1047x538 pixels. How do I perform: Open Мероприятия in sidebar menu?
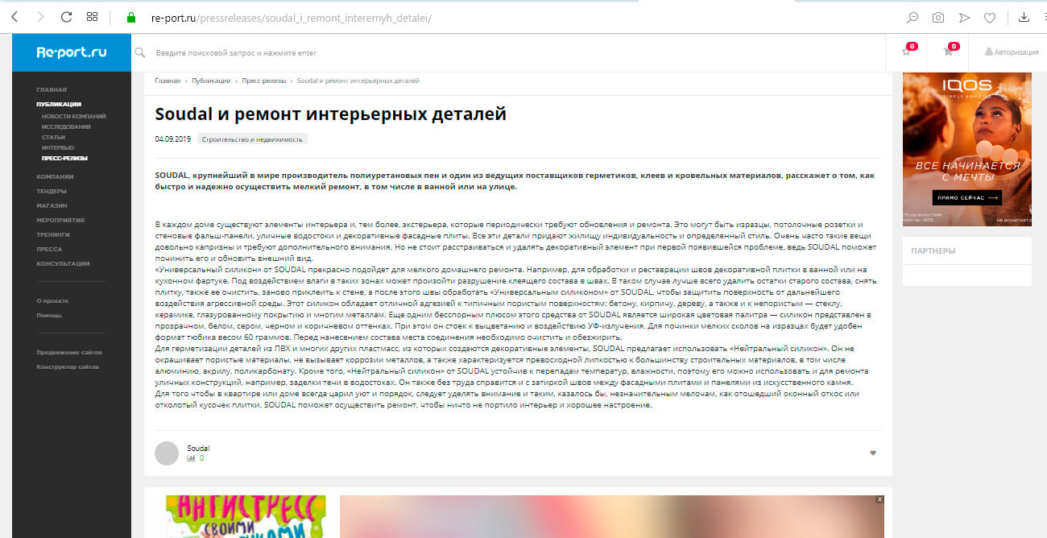(60, 220)
